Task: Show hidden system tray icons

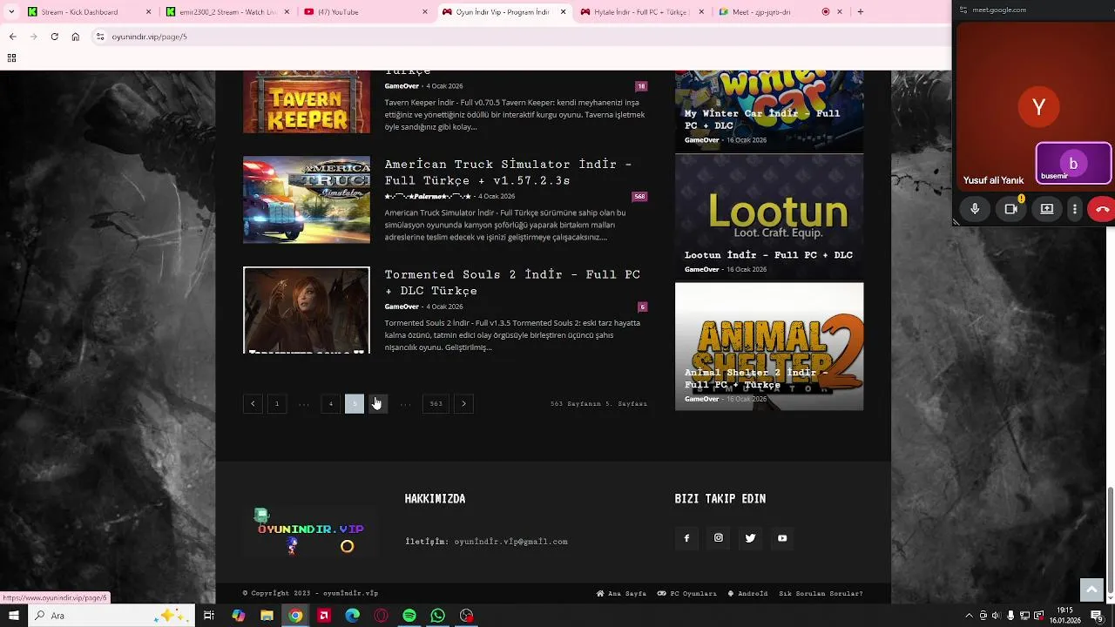Action: (x=969, y=616)
